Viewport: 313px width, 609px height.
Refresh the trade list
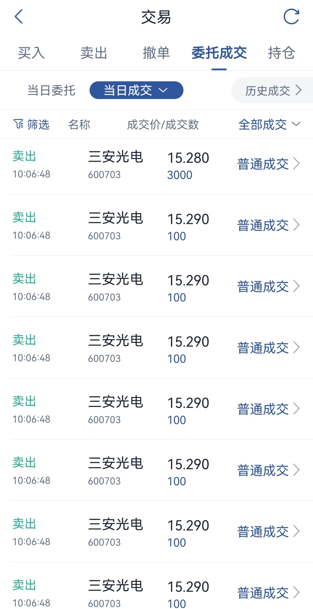pos(291,17)
